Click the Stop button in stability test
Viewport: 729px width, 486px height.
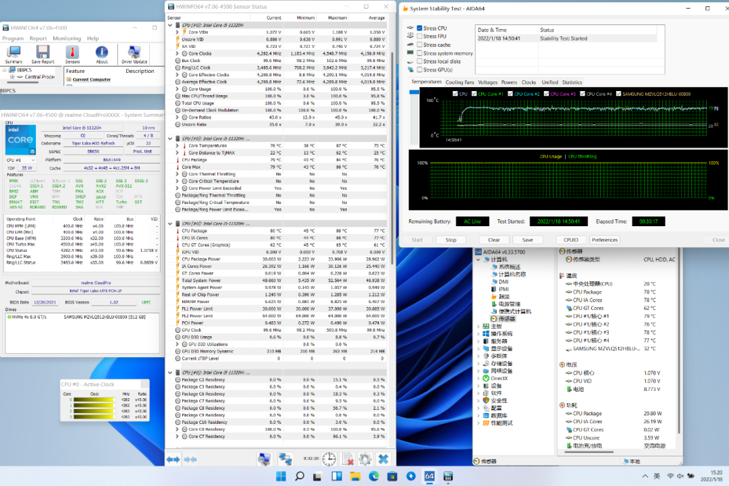pos(451,240)
